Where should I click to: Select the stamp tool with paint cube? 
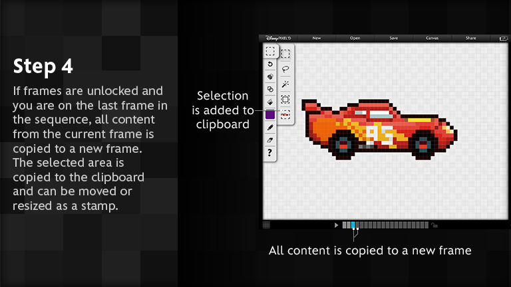[x=270, y=77]
